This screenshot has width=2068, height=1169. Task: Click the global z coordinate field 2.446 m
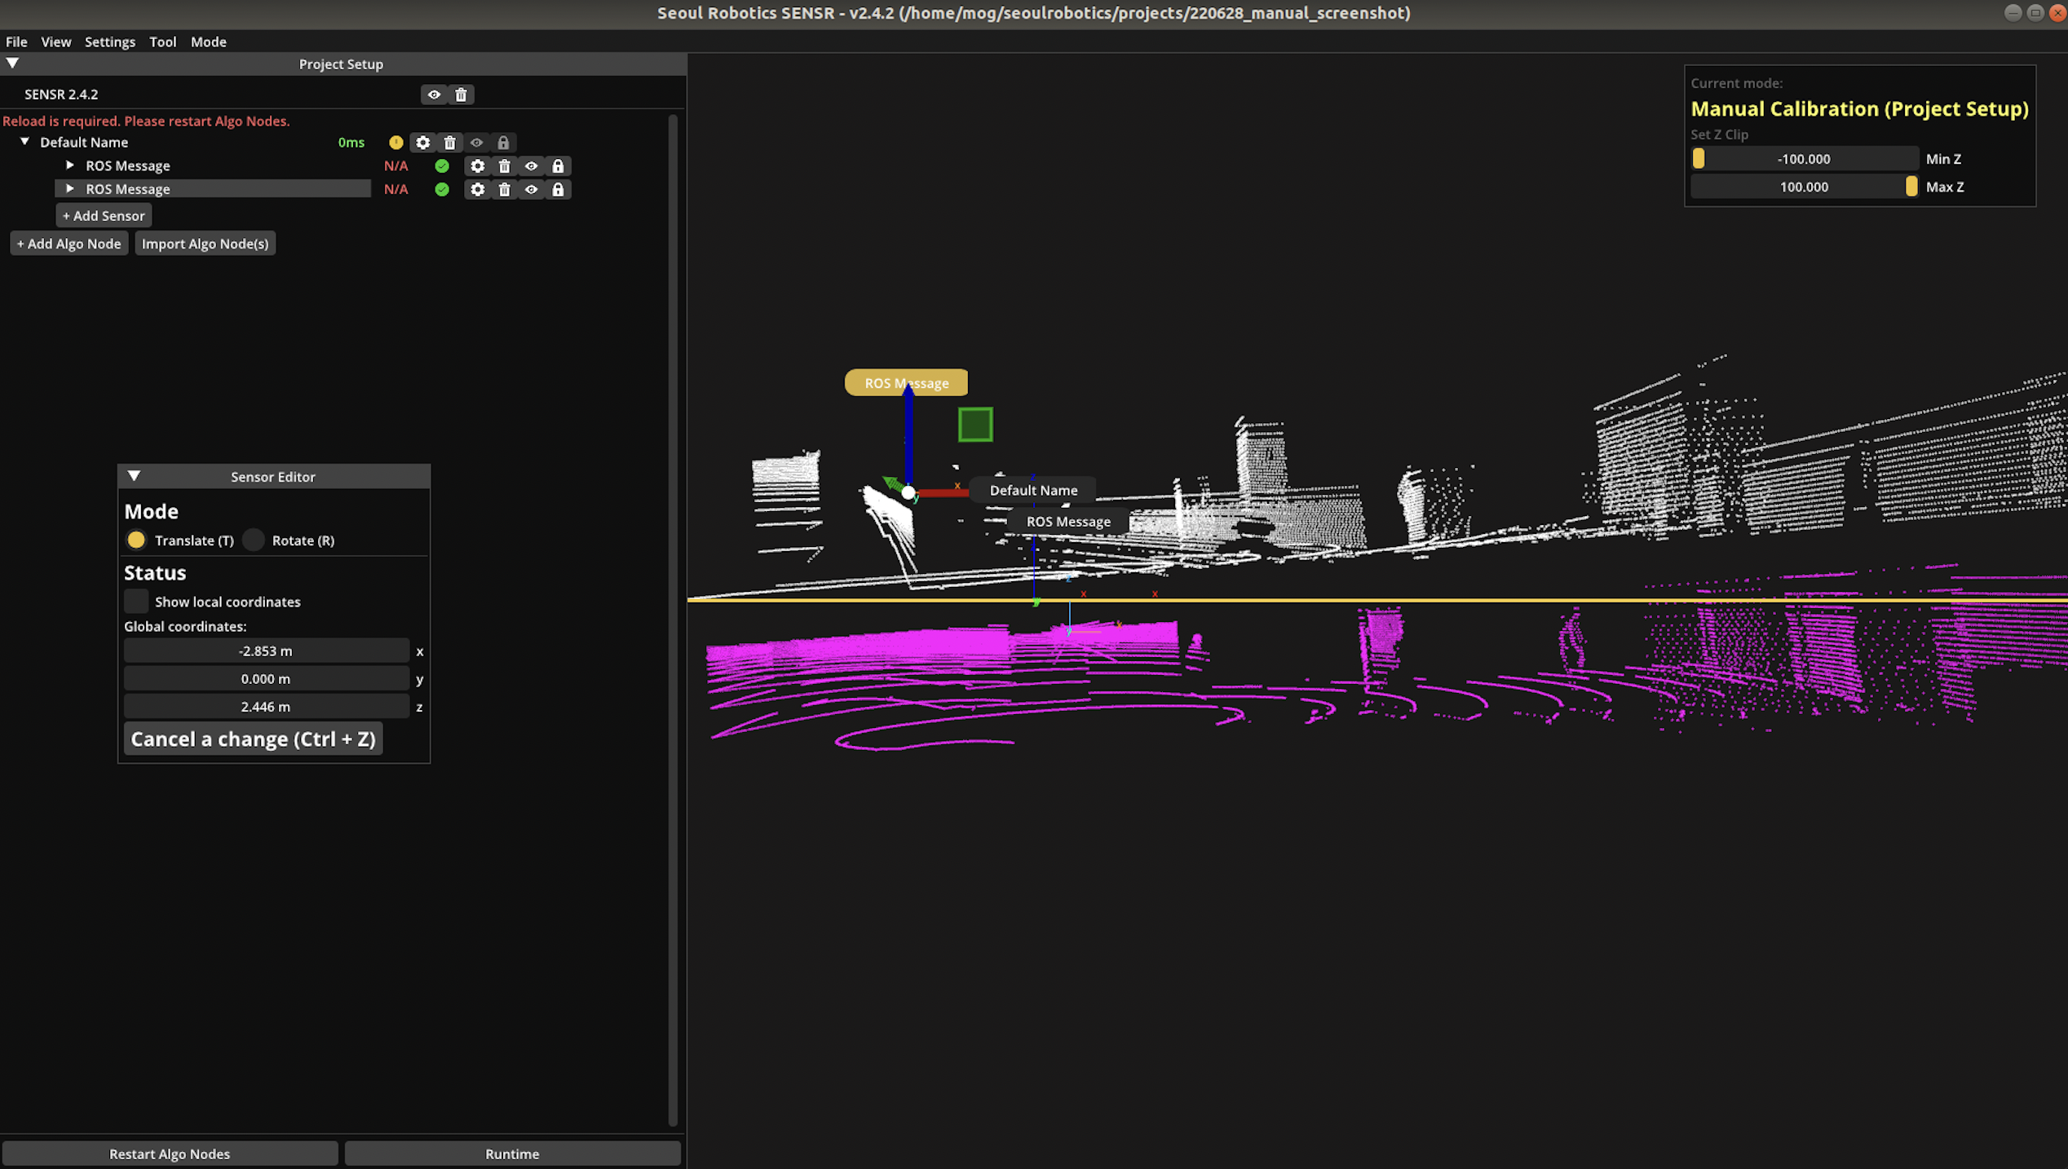266,706
